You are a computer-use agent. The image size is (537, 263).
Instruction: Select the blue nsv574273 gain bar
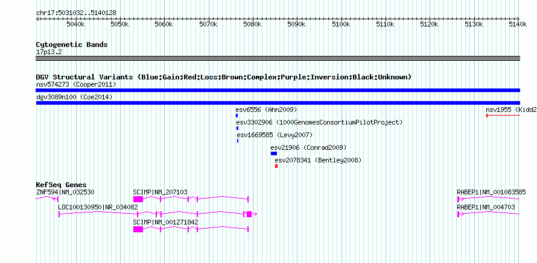278,90
